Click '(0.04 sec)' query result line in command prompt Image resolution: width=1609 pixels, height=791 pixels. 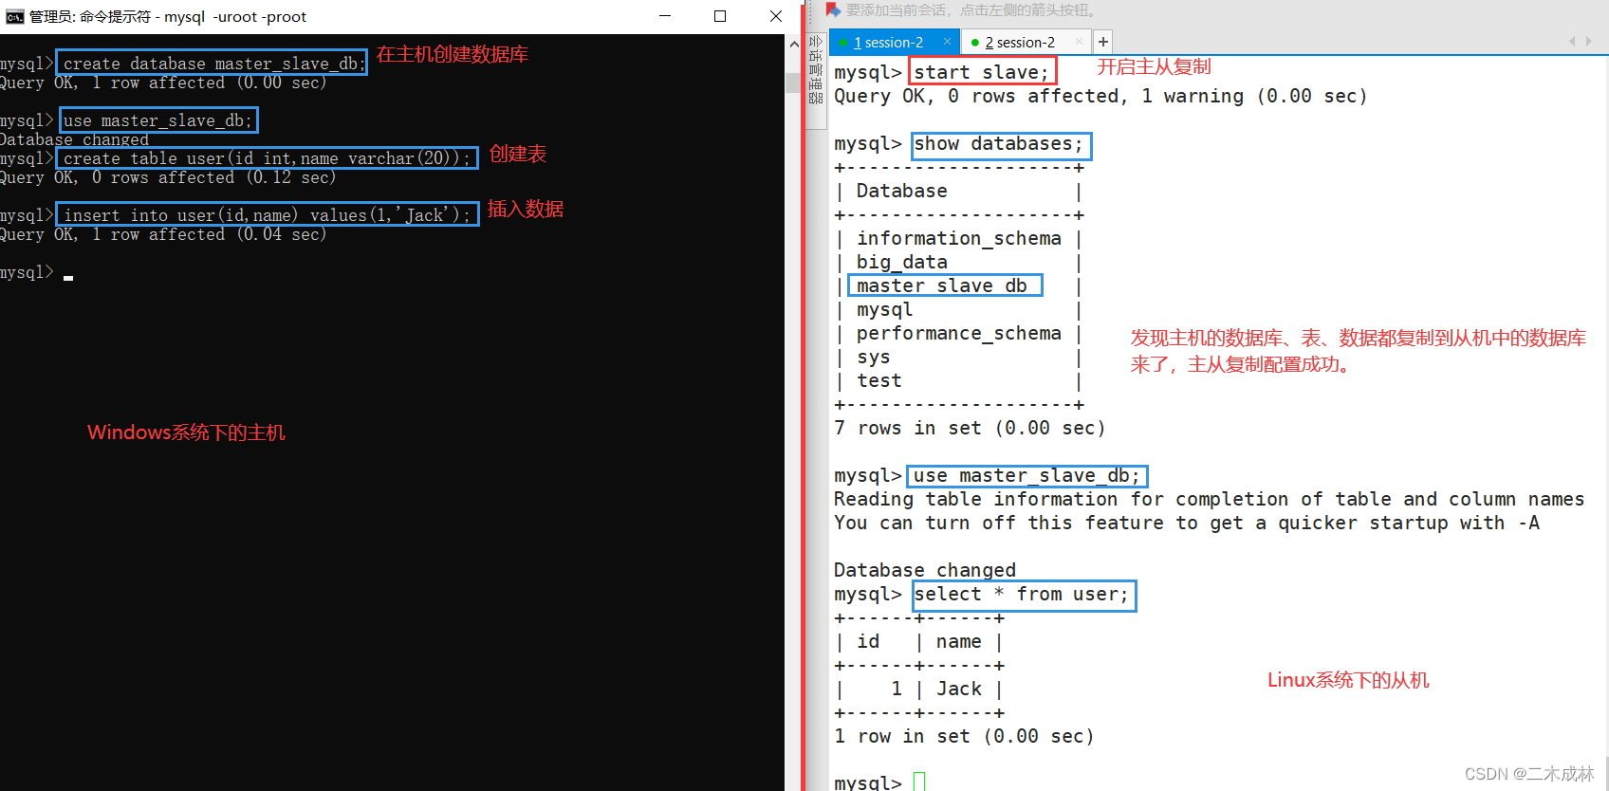pos(163,234)
